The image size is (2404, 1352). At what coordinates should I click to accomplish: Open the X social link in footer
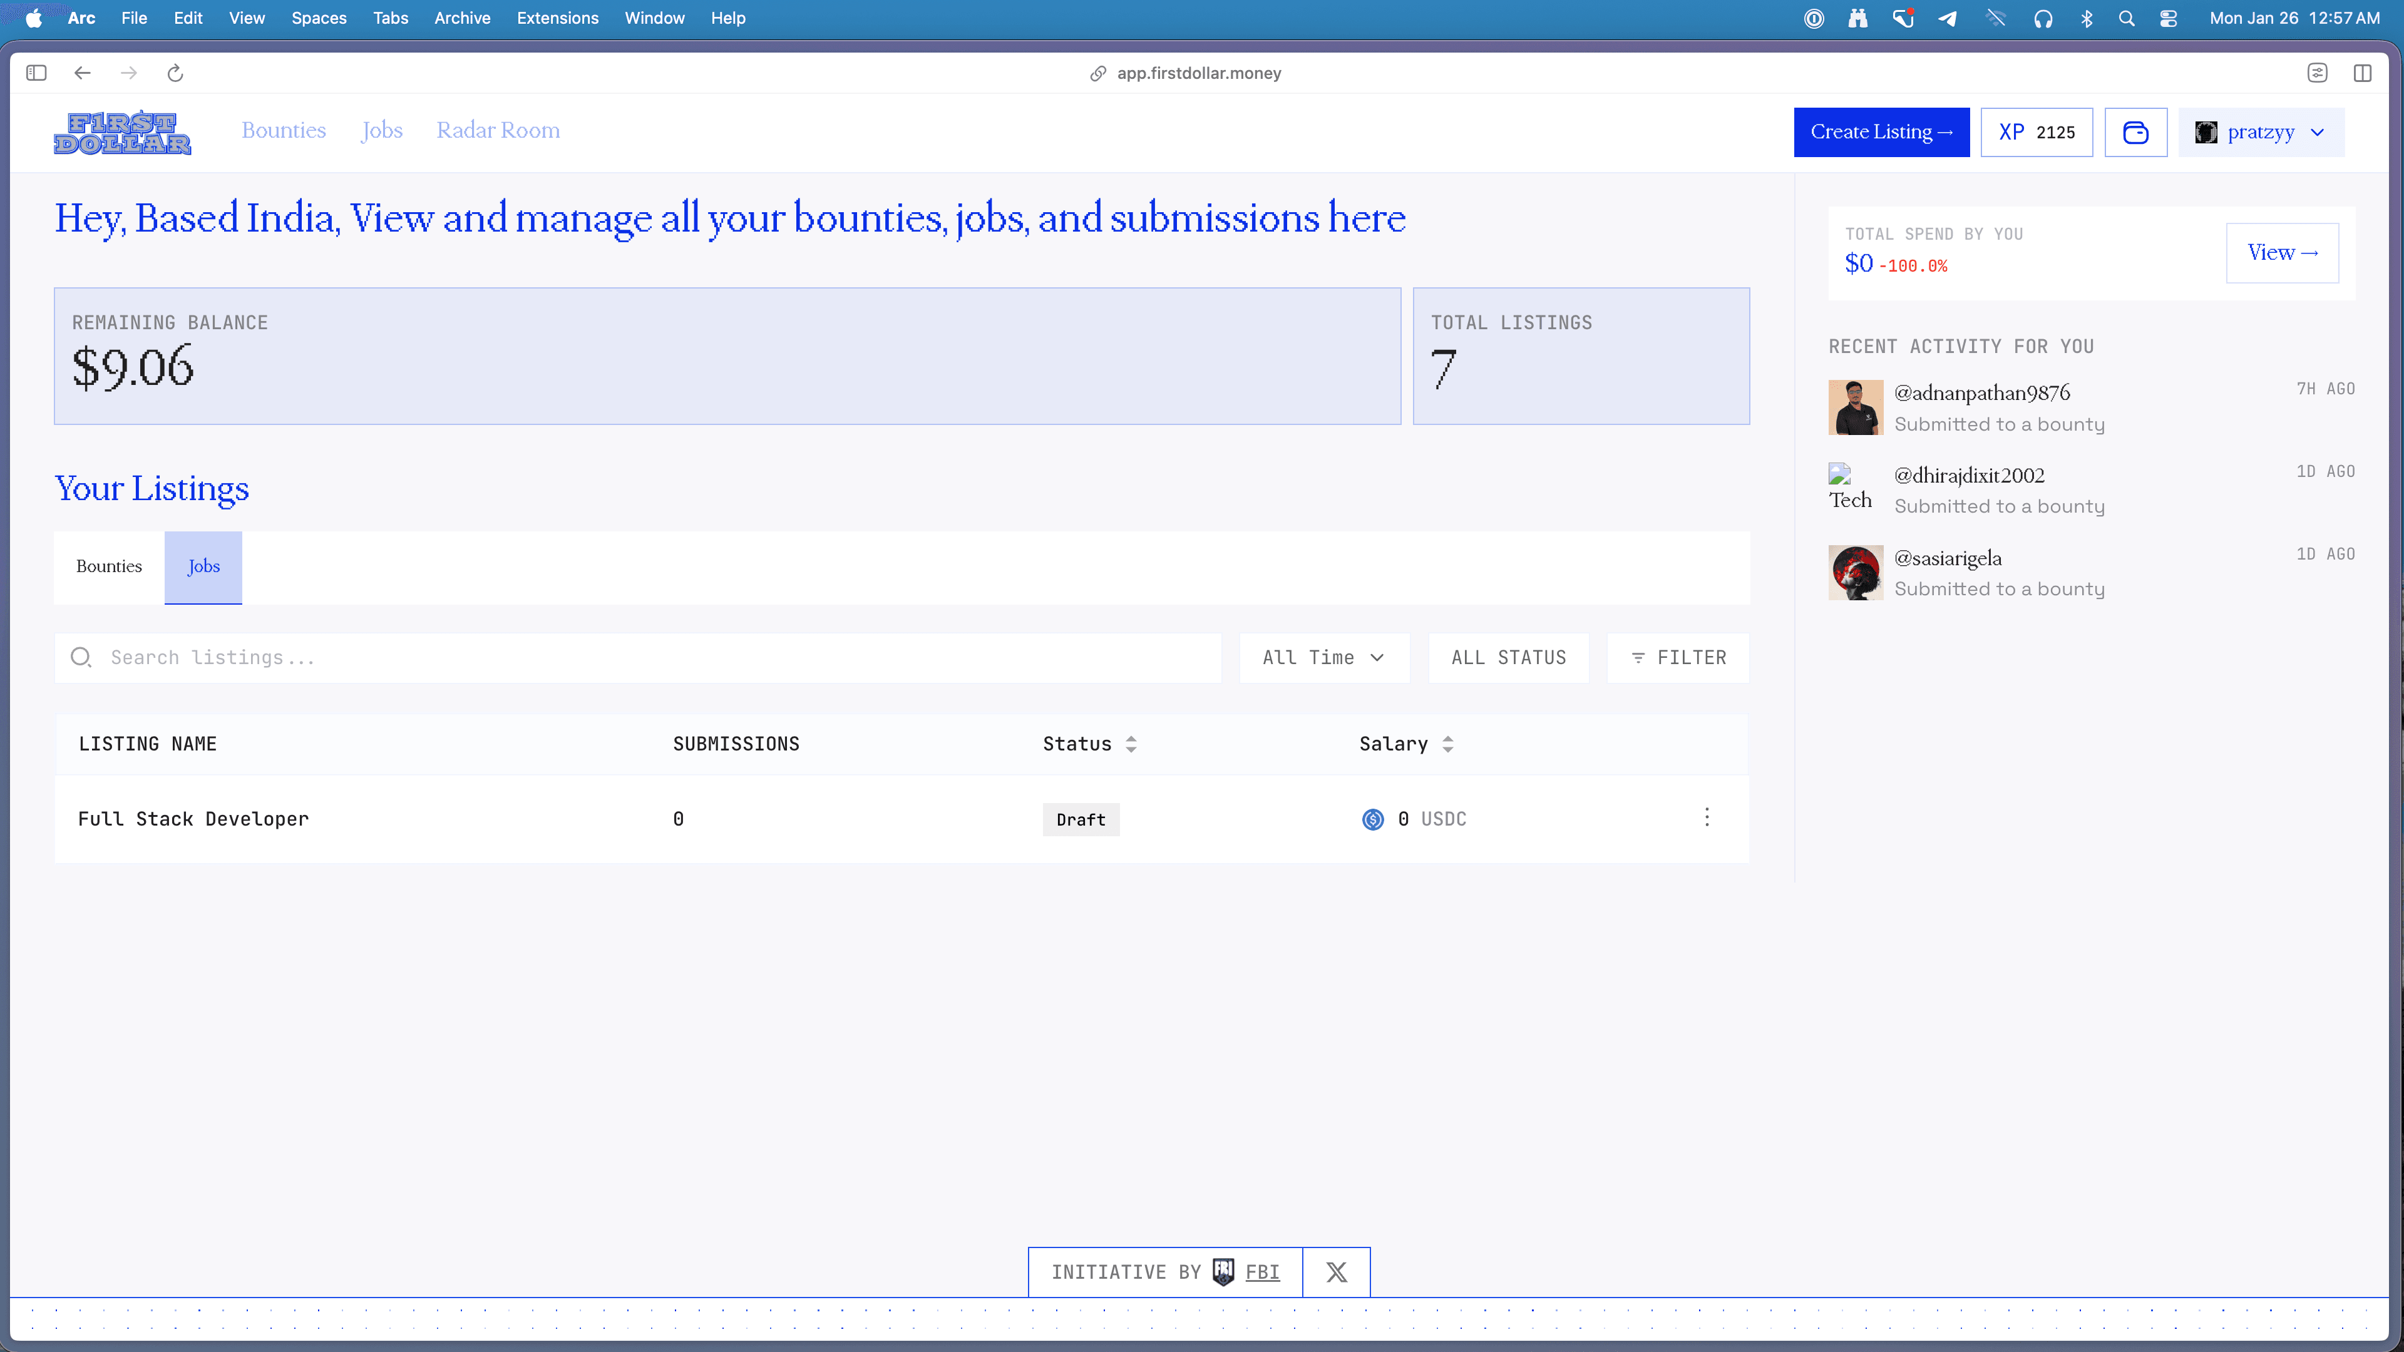click(1337, 1272)
